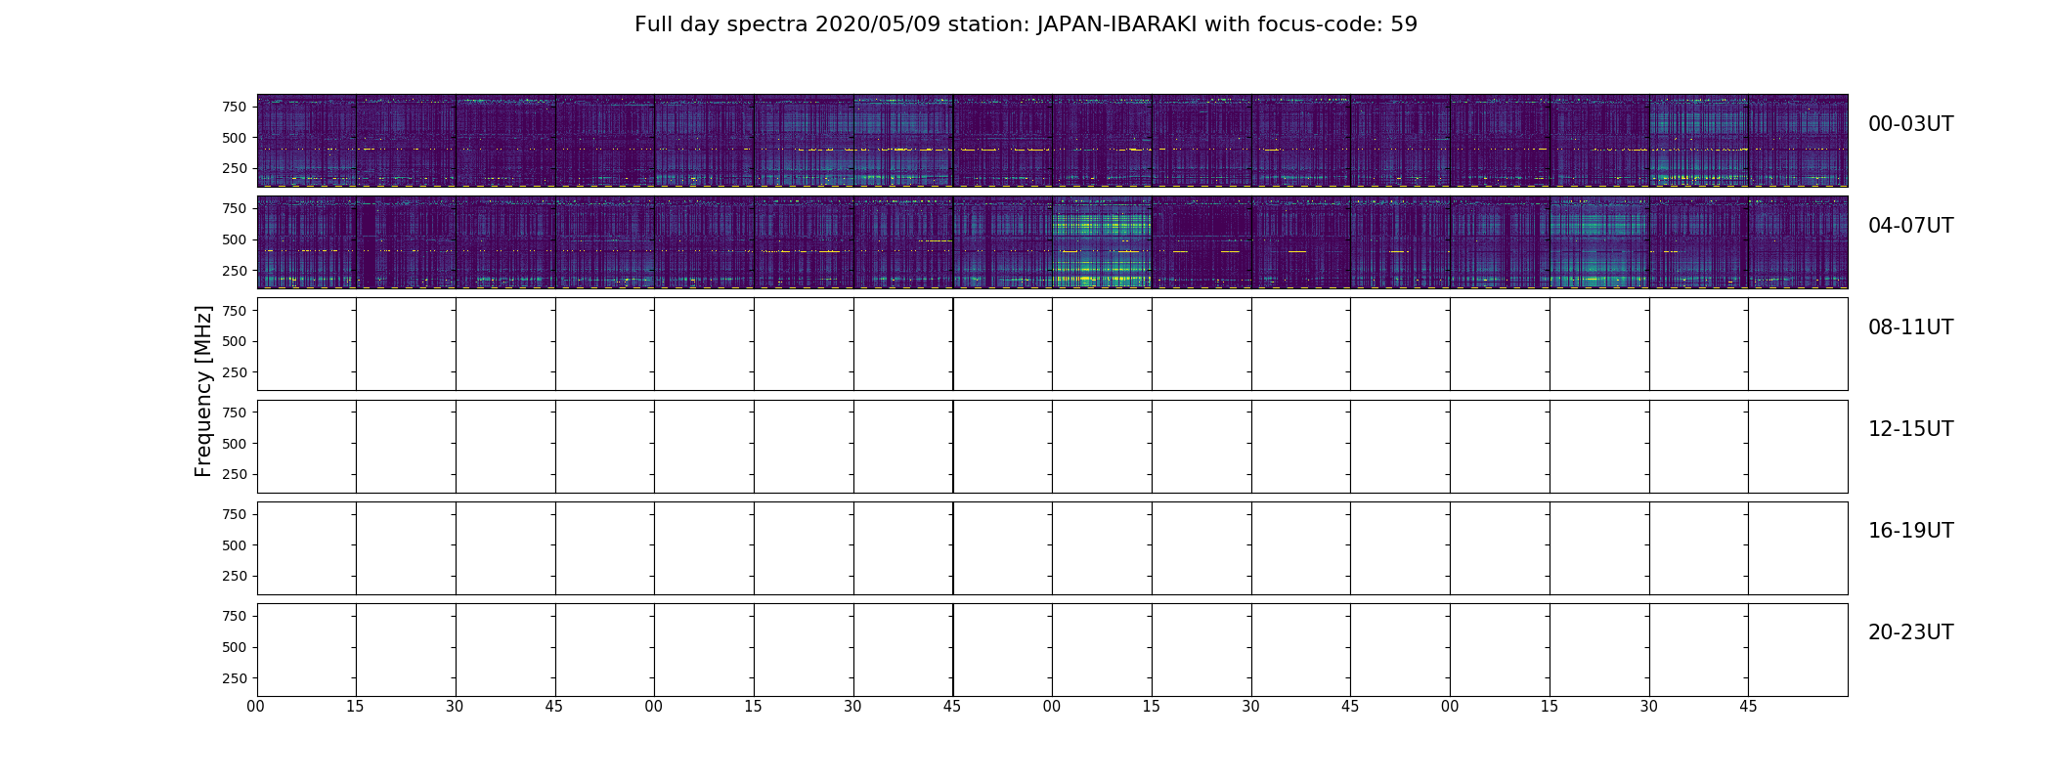The image size is (2053, 782).
Task: Click the 20-23UT row label
Action: tap(1910, 632)
